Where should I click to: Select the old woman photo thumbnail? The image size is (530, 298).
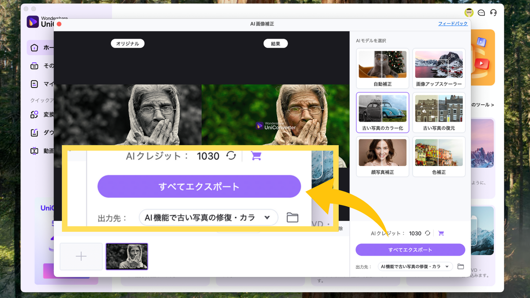[127, 257]
